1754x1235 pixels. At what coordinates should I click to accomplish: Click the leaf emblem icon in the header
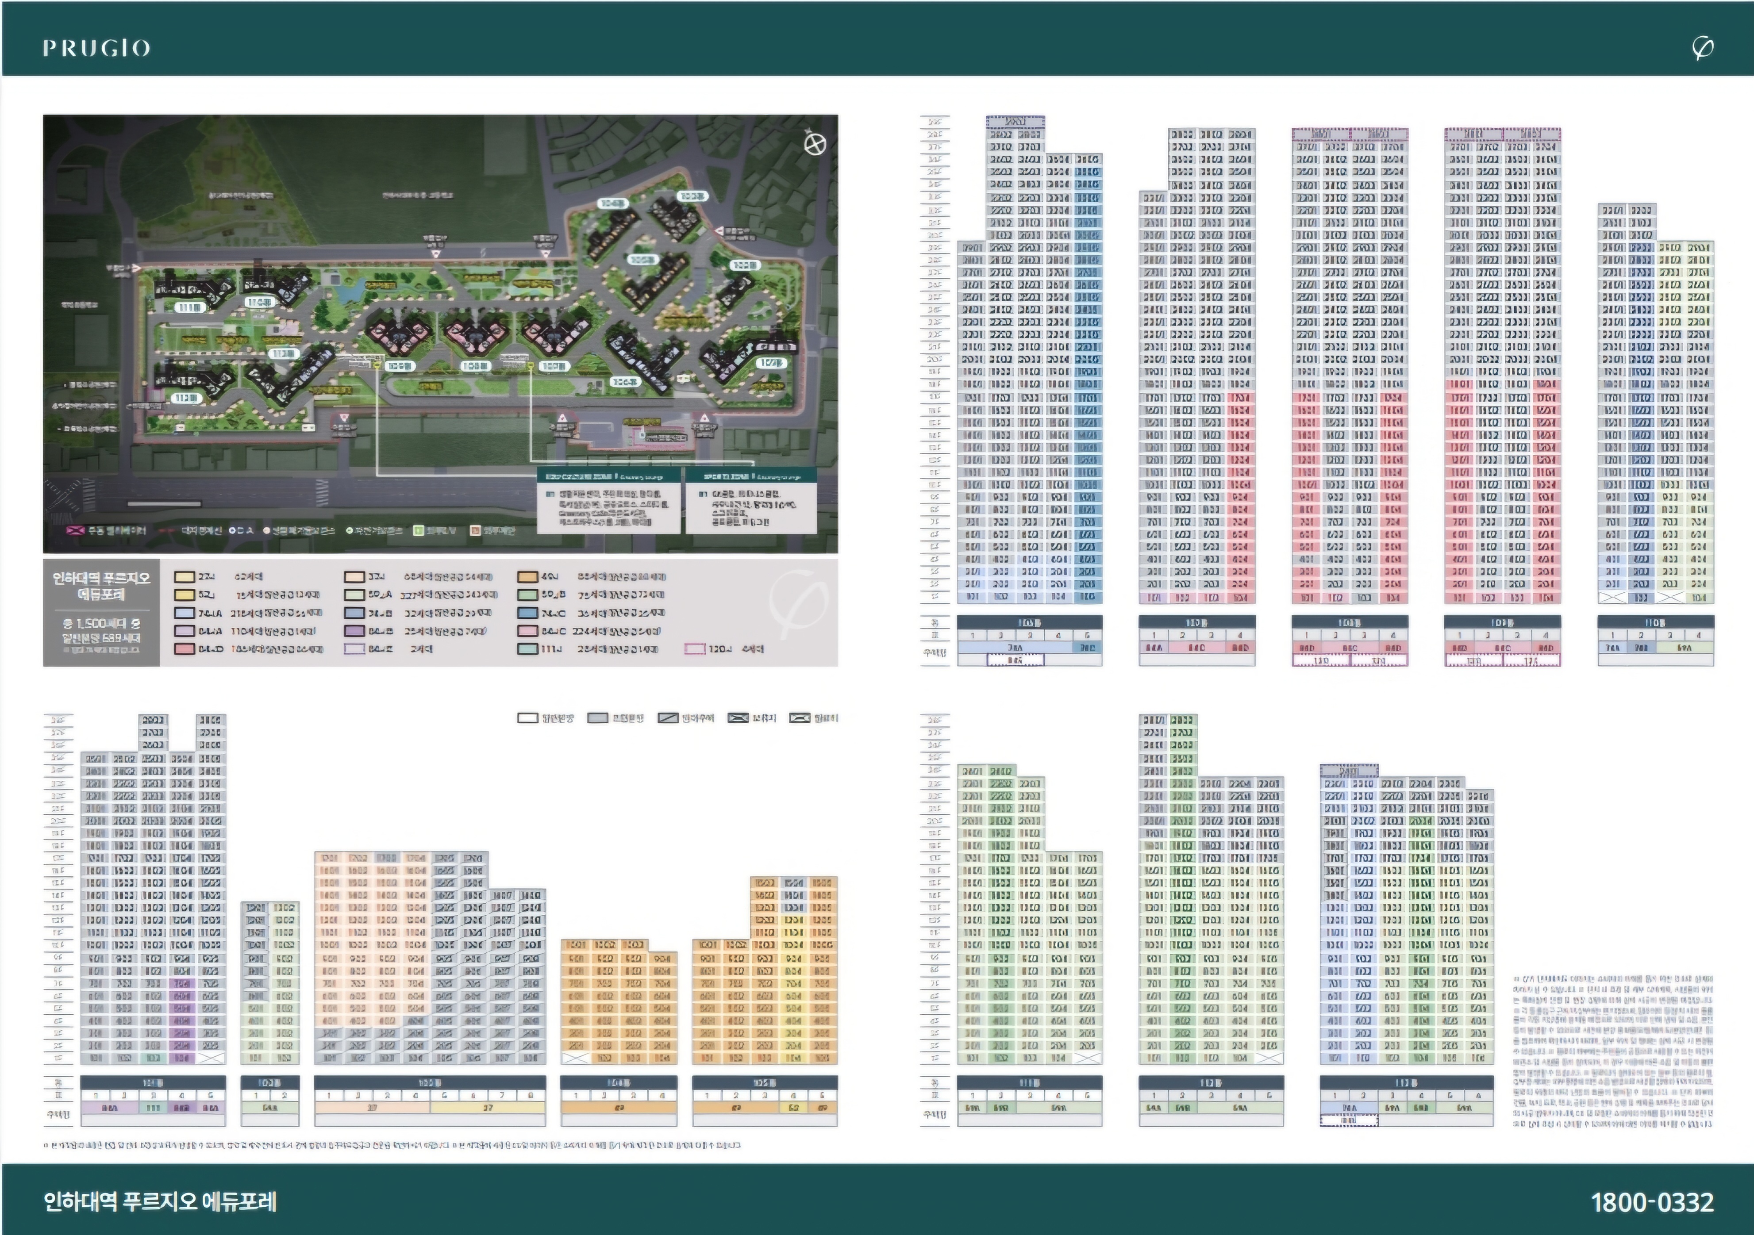[1703, 48]
